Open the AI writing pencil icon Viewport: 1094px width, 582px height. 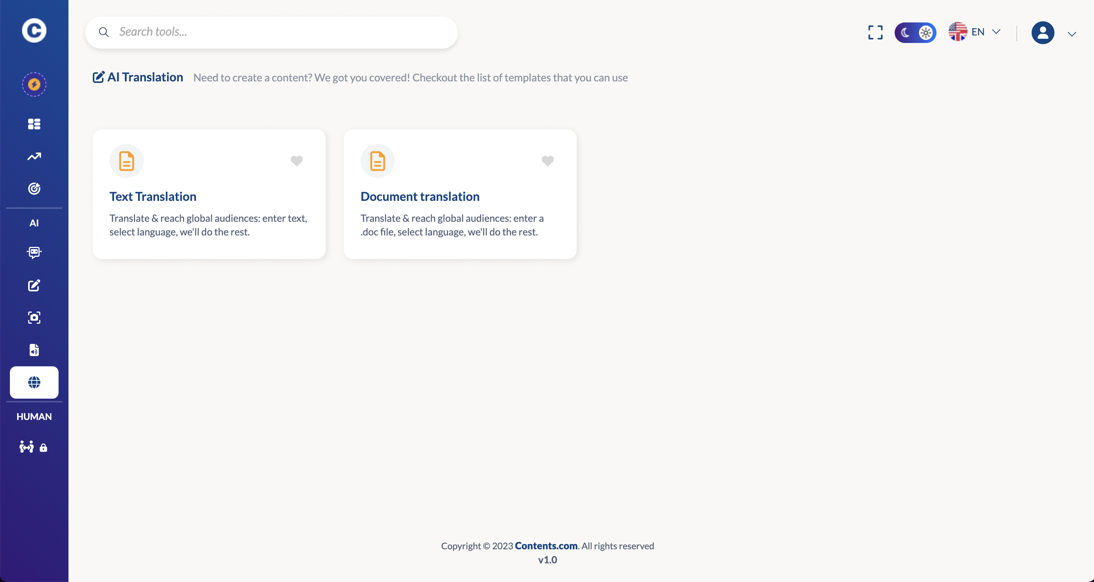[34, 285]
